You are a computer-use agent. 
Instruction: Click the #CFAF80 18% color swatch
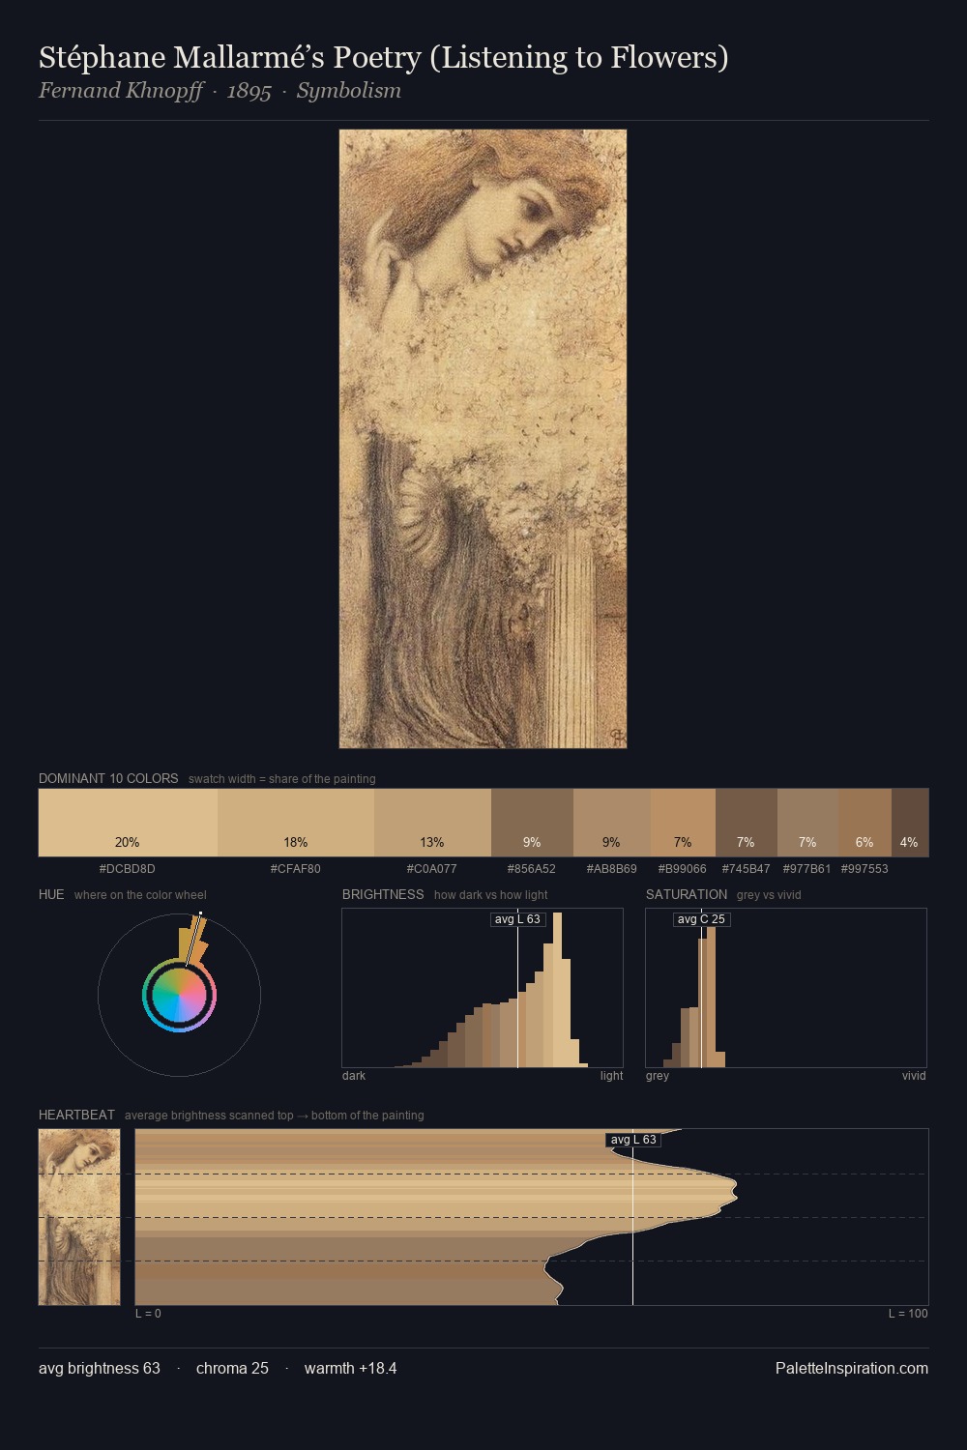(x=296, y=823)
